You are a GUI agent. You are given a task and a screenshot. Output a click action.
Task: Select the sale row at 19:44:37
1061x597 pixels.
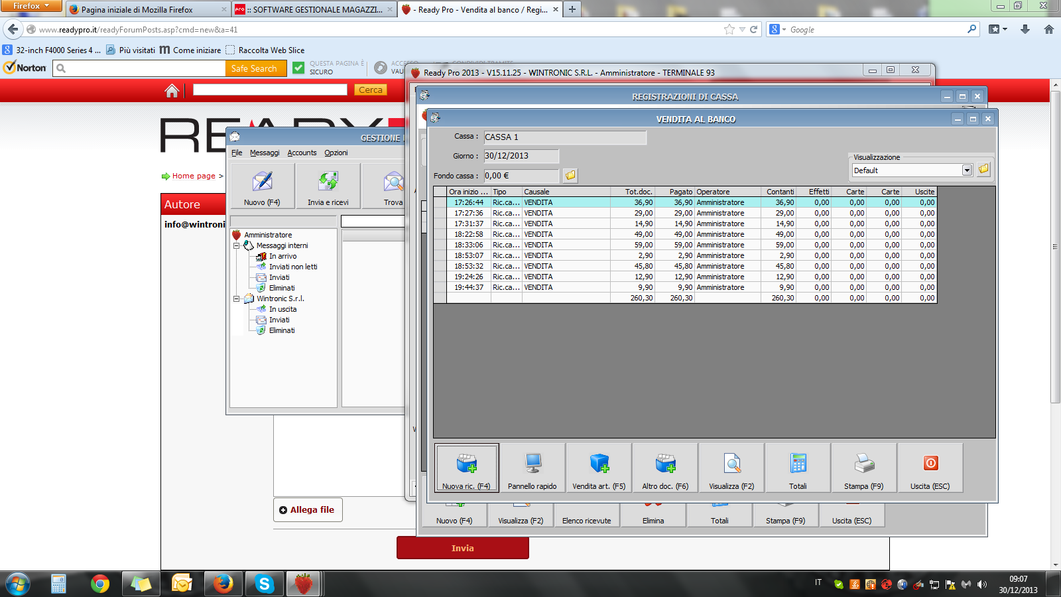[x=684, y=287]
